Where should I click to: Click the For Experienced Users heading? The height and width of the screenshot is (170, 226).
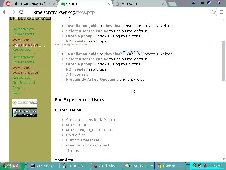[79, 100]
